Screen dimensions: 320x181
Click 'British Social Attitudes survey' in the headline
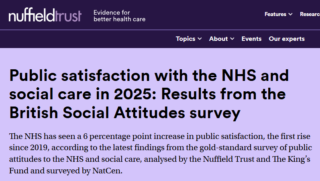pos(124,113)
